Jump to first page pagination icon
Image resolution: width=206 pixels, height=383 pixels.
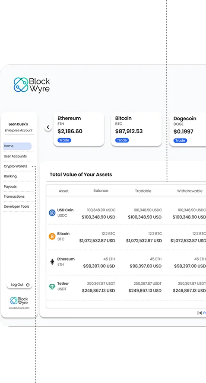pyautogui.click(x=200, y=313)
